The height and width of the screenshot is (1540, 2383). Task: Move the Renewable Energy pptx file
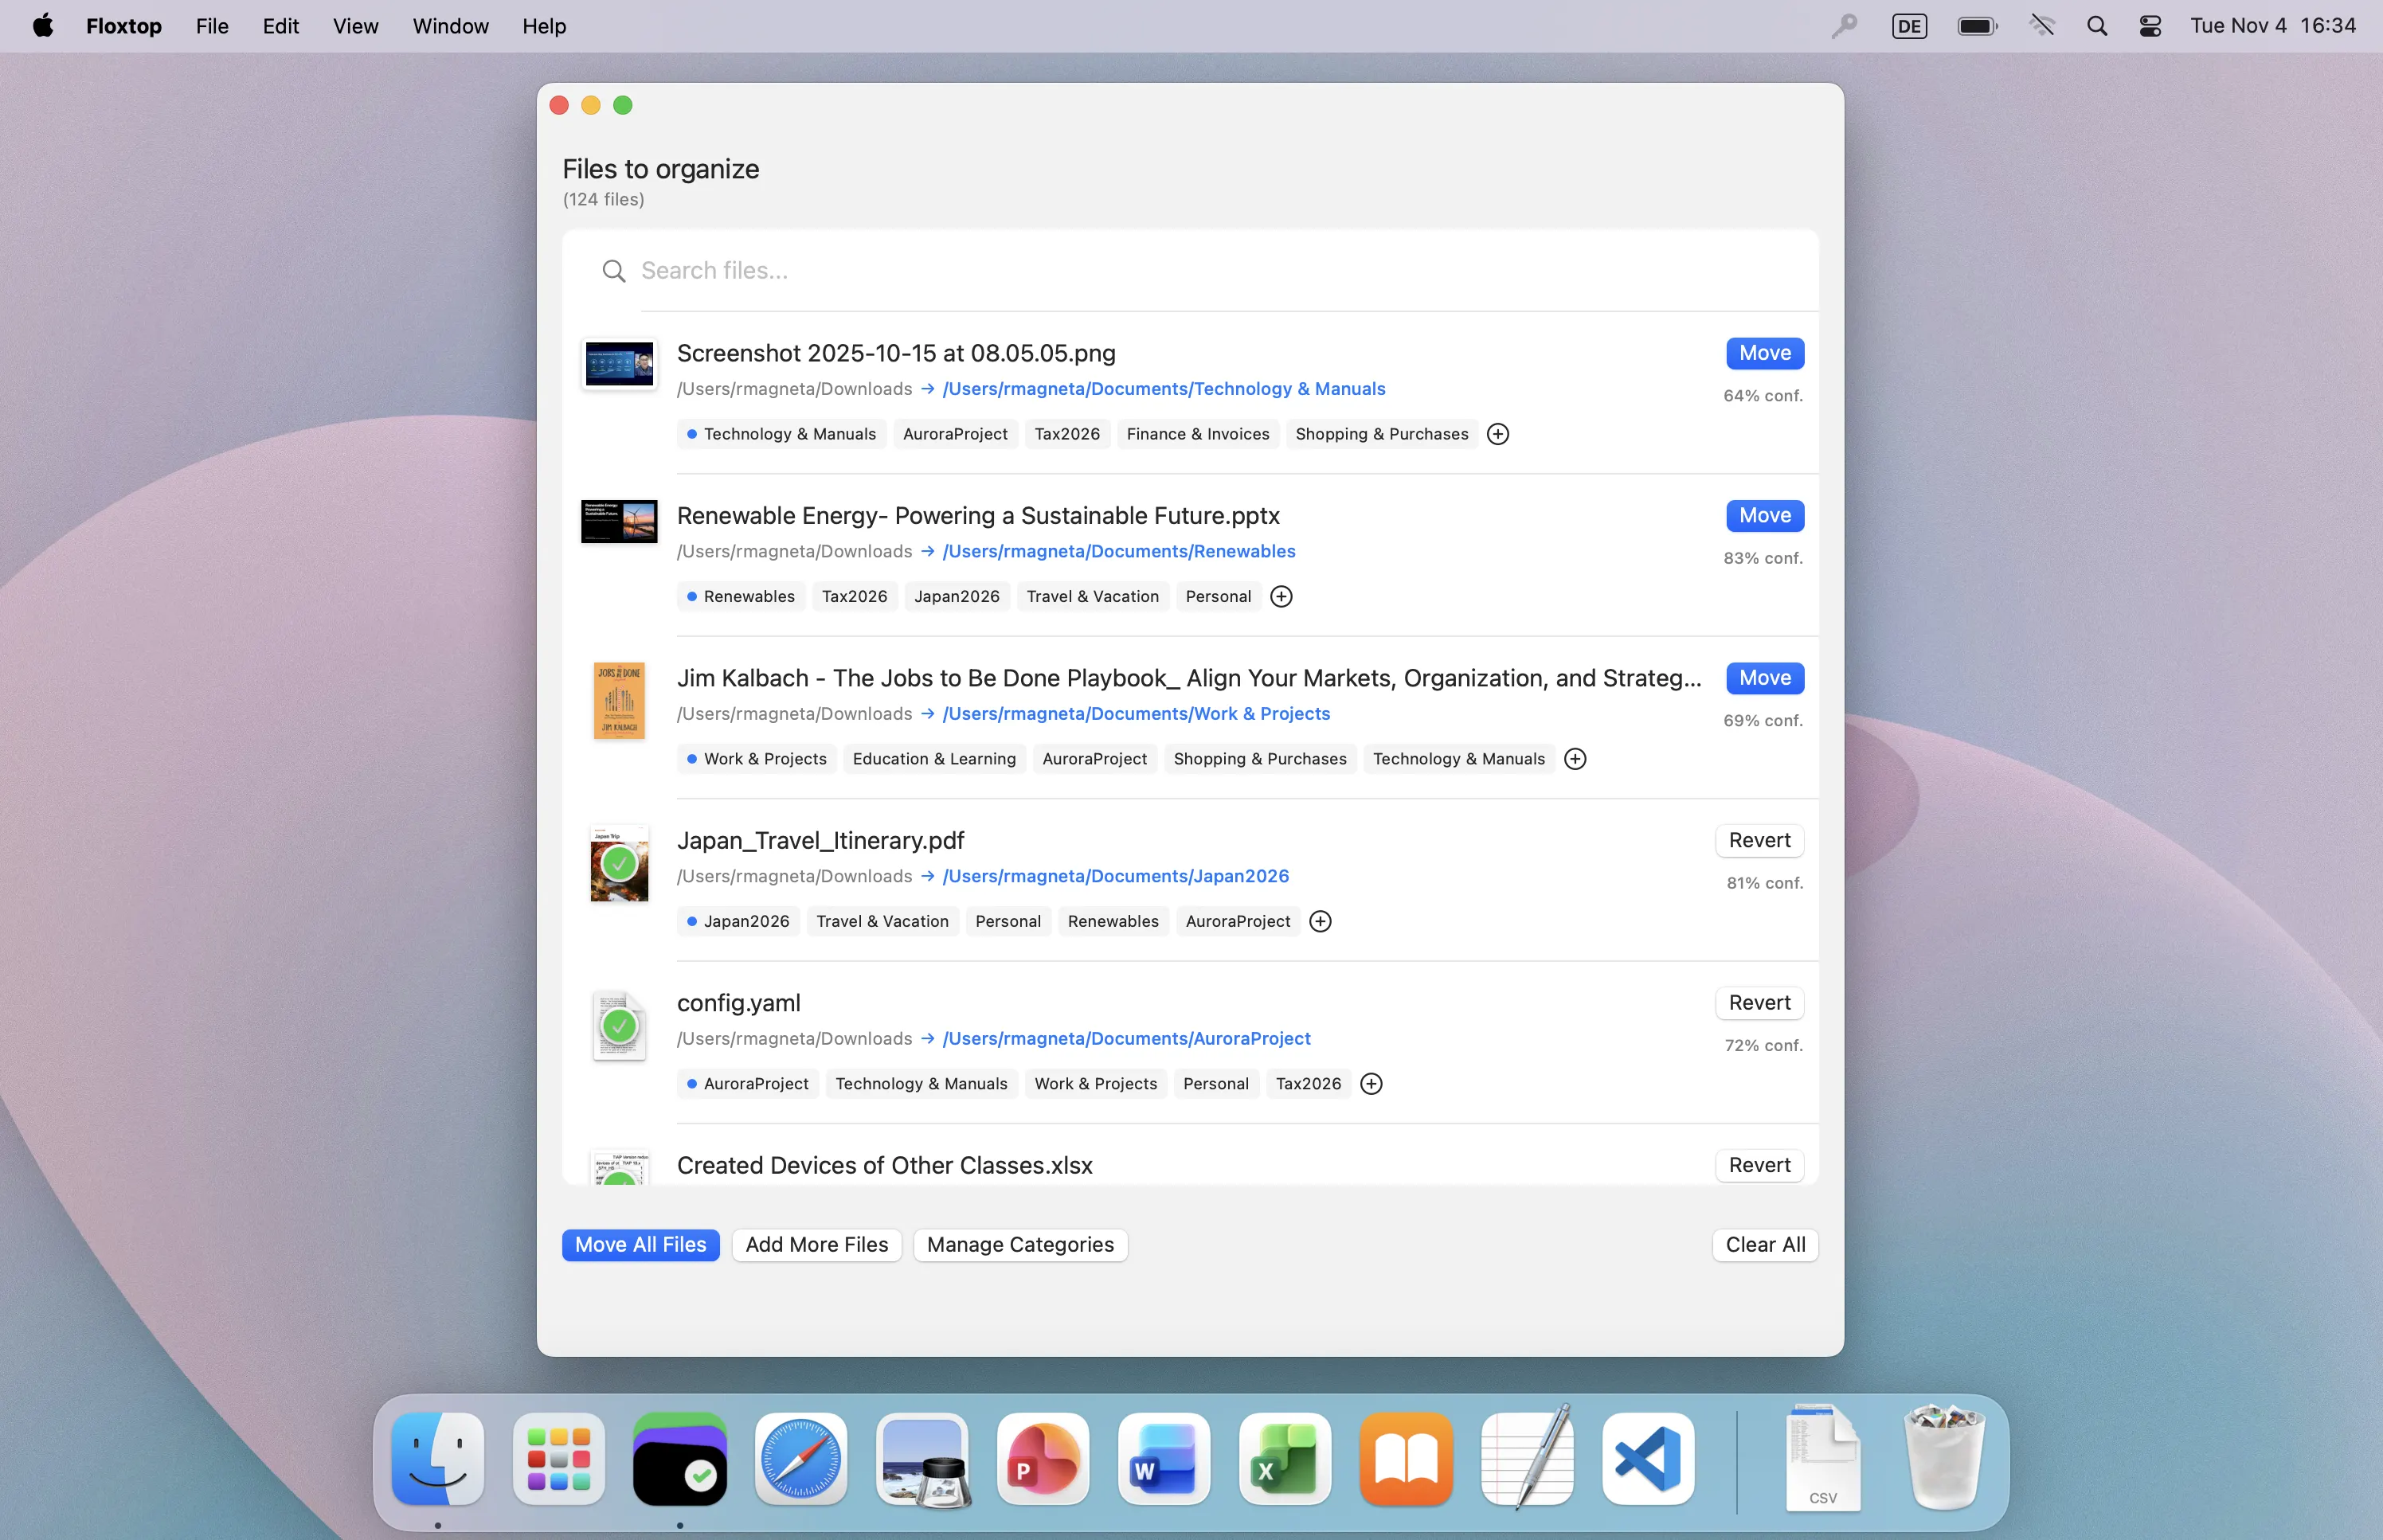pos(1764,516)
